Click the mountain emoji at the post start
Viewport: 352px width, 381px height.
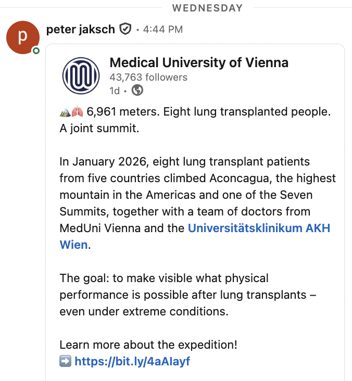pyautogui.click(x=65, y=111)
